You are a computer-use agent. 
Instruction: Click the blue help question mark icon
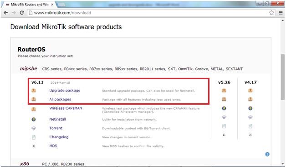tap(267, 154)
